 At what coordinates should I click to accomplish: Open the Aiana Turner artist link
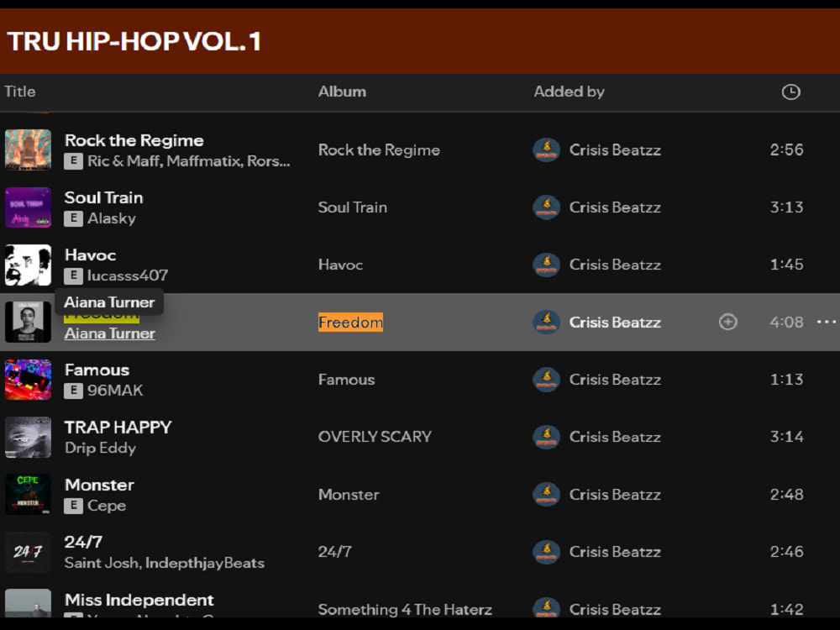tap(110, 333)
